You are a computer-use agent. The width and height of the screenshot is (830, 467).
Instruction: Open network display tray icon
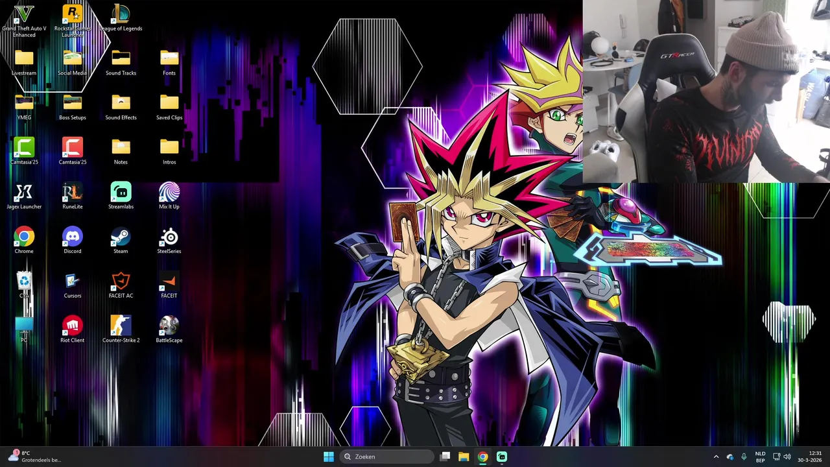tap(776, 457)
